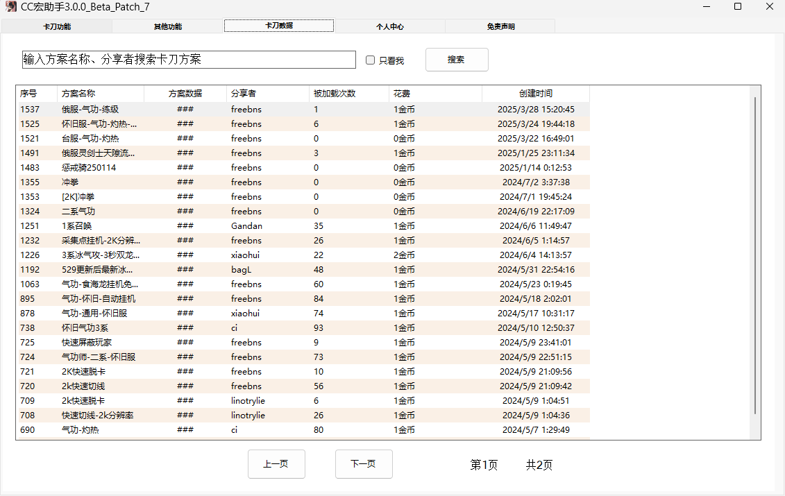Select the 怀旧气功3系 row

[x=304, y=328]
